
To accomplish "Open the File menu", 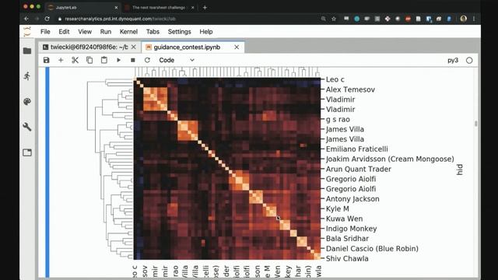I will click(45, 32).
